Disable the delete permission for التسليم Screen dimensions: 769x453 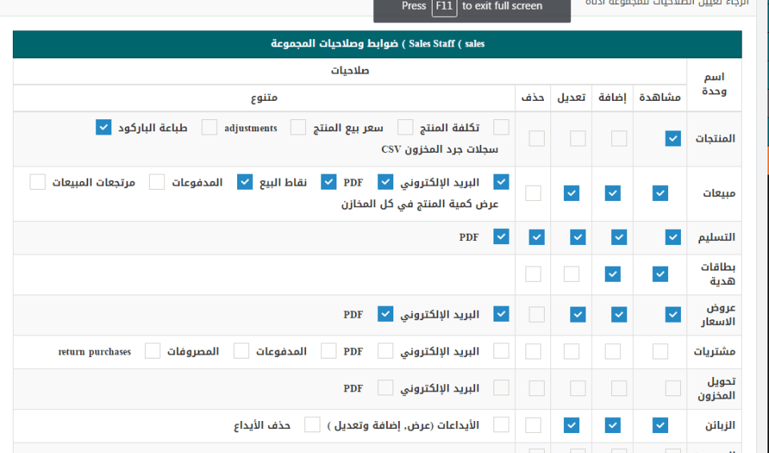click(537, 237)
